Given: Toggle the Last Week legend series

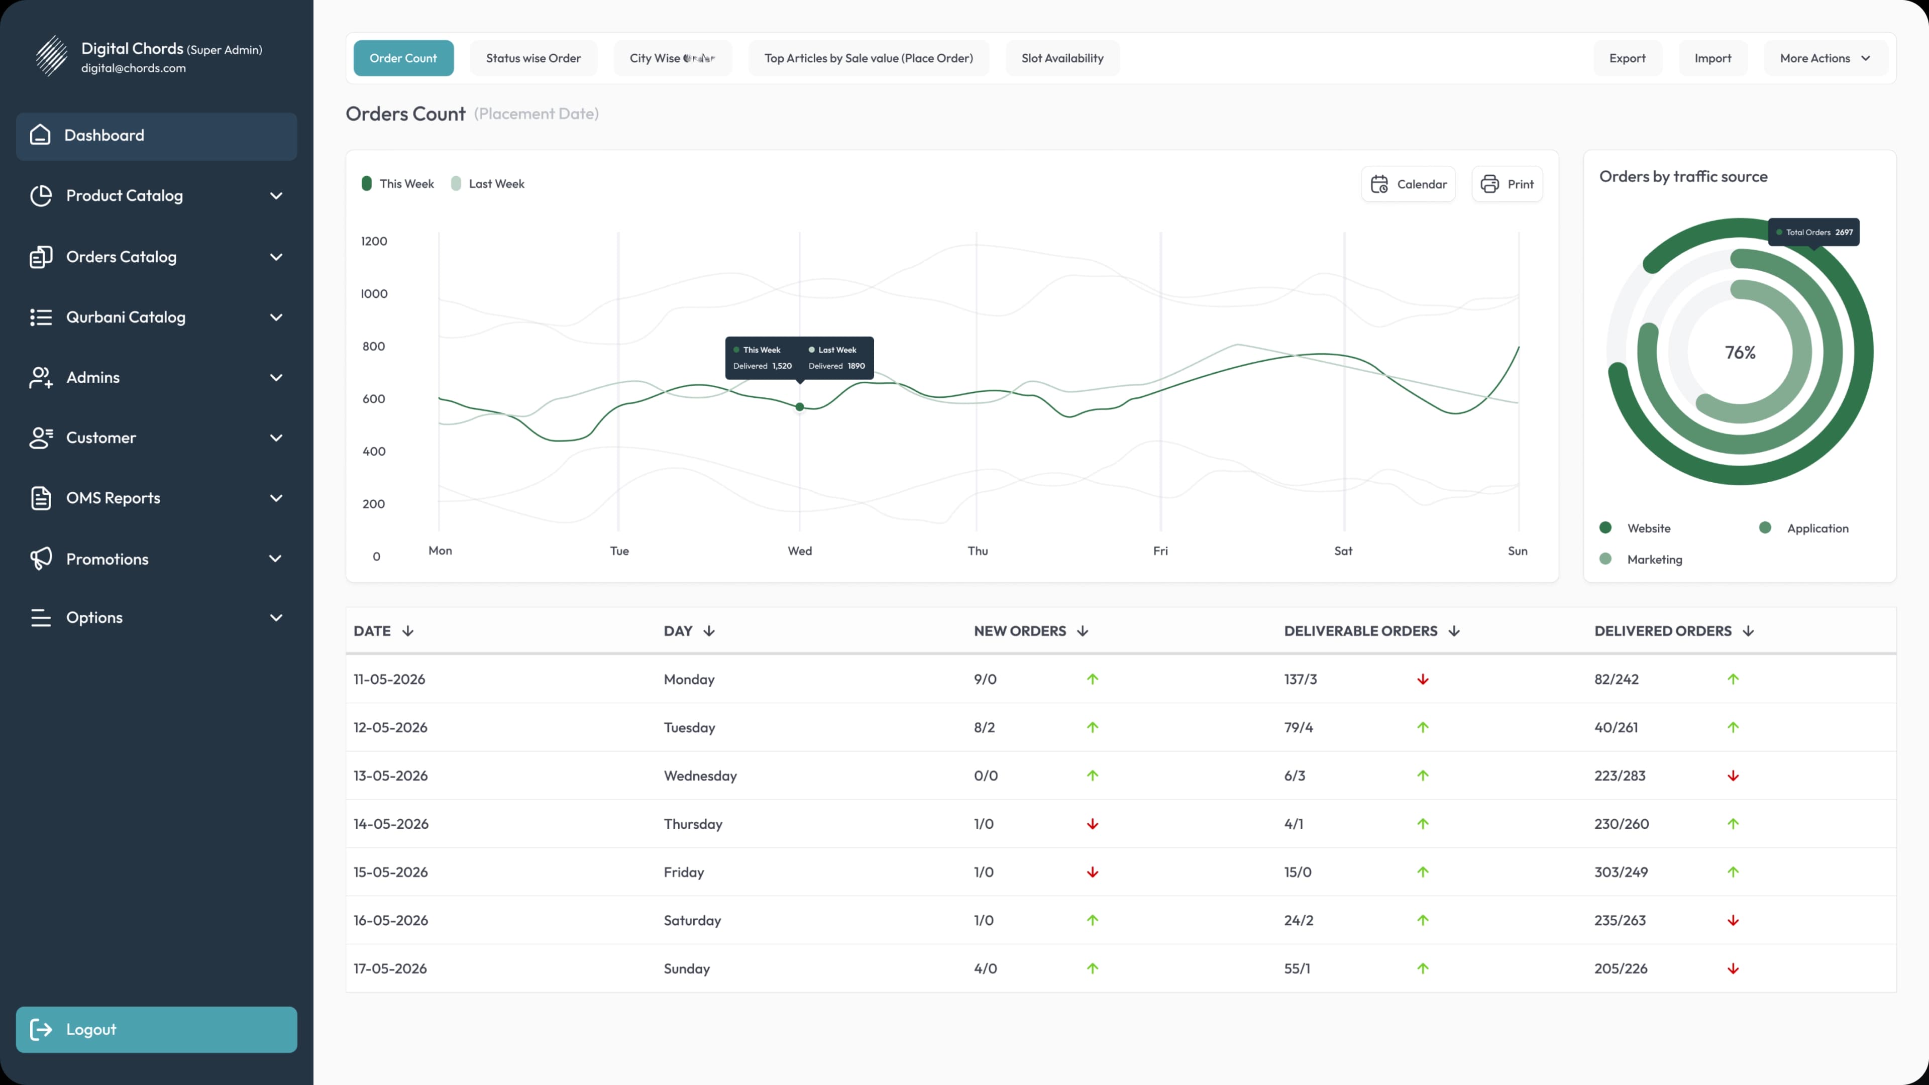Looking at the screenshot, I should point(487,183).
